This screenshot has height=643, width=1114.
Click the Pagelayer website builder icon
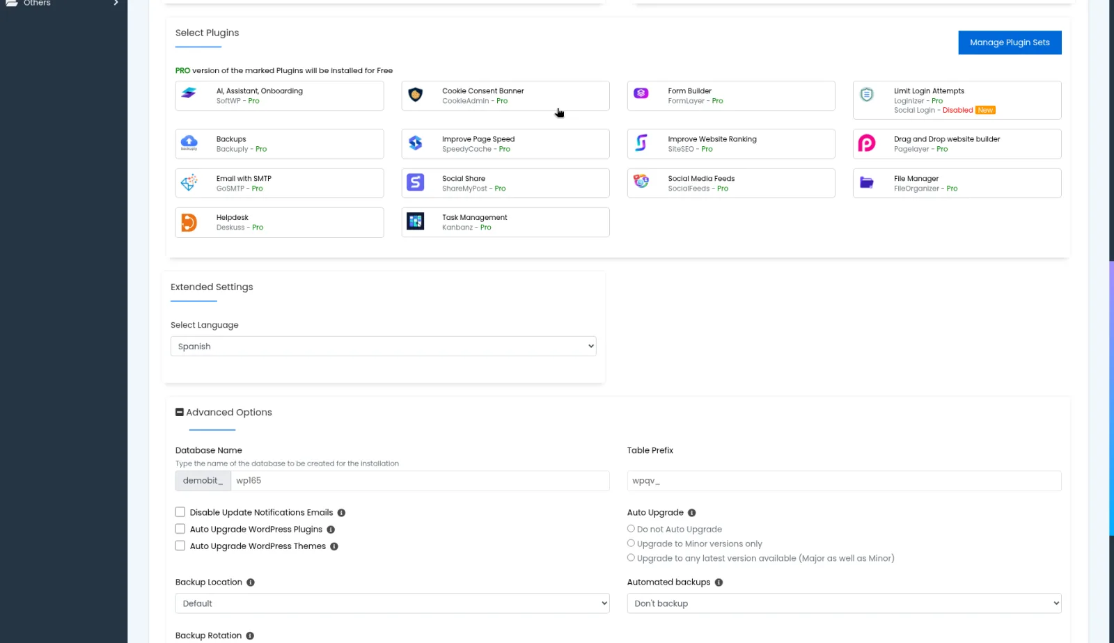(867, 143)
